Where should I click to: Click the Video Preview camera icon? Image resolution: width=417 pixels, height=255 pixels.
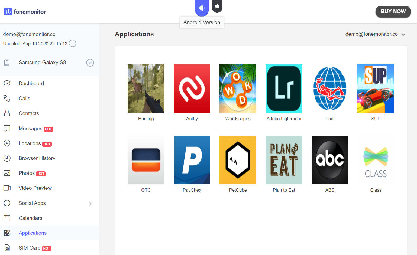click(x=7, y=188)
